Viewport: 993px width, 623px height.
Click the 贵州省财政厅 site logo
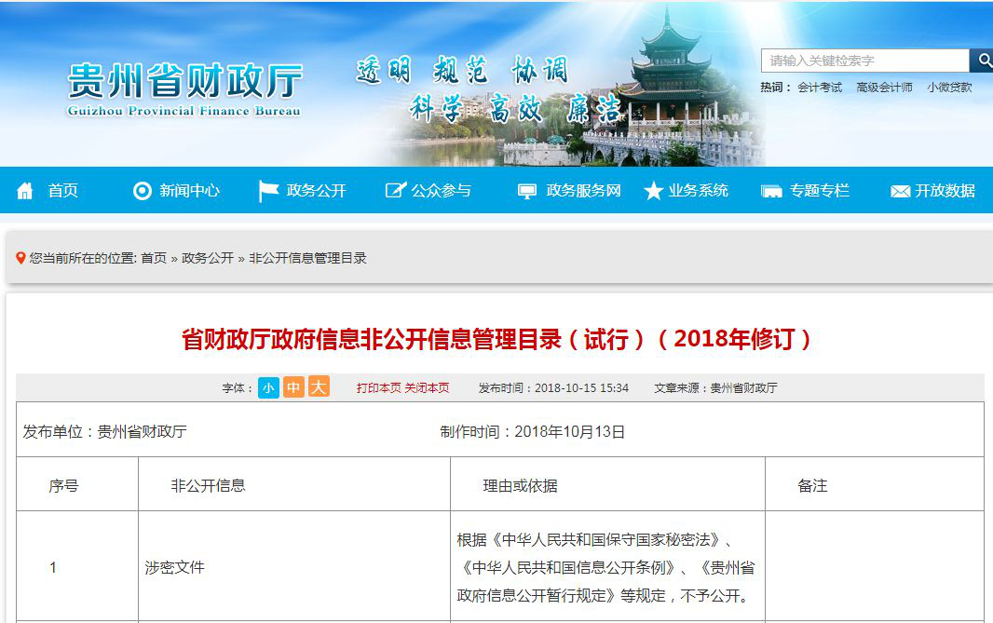(x=184, y=88)
